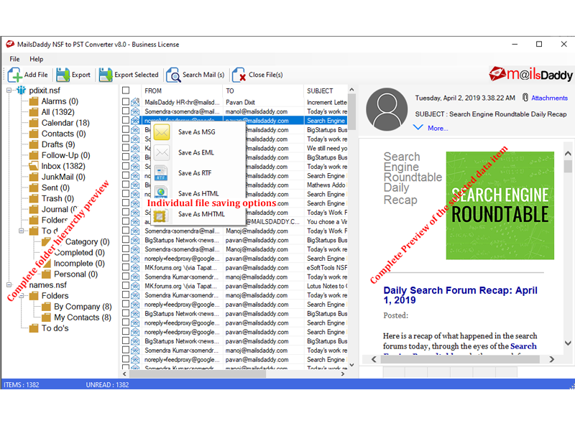575x431 pixels.
Task: Toggle the select-all checkbox in header
Action: [126, 91]
